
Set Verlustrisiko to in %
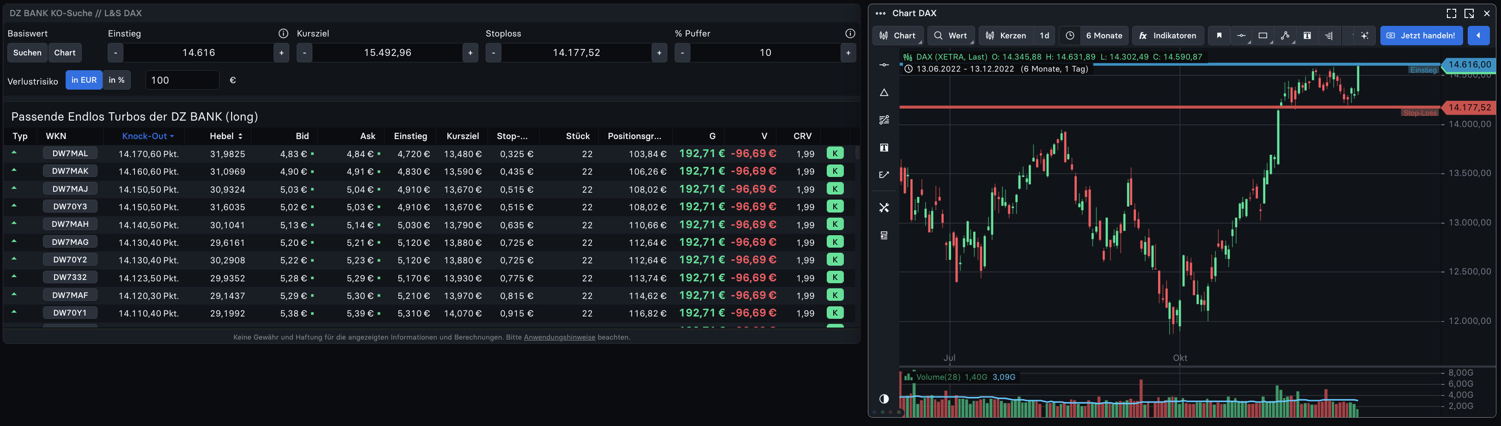[116, 80]
